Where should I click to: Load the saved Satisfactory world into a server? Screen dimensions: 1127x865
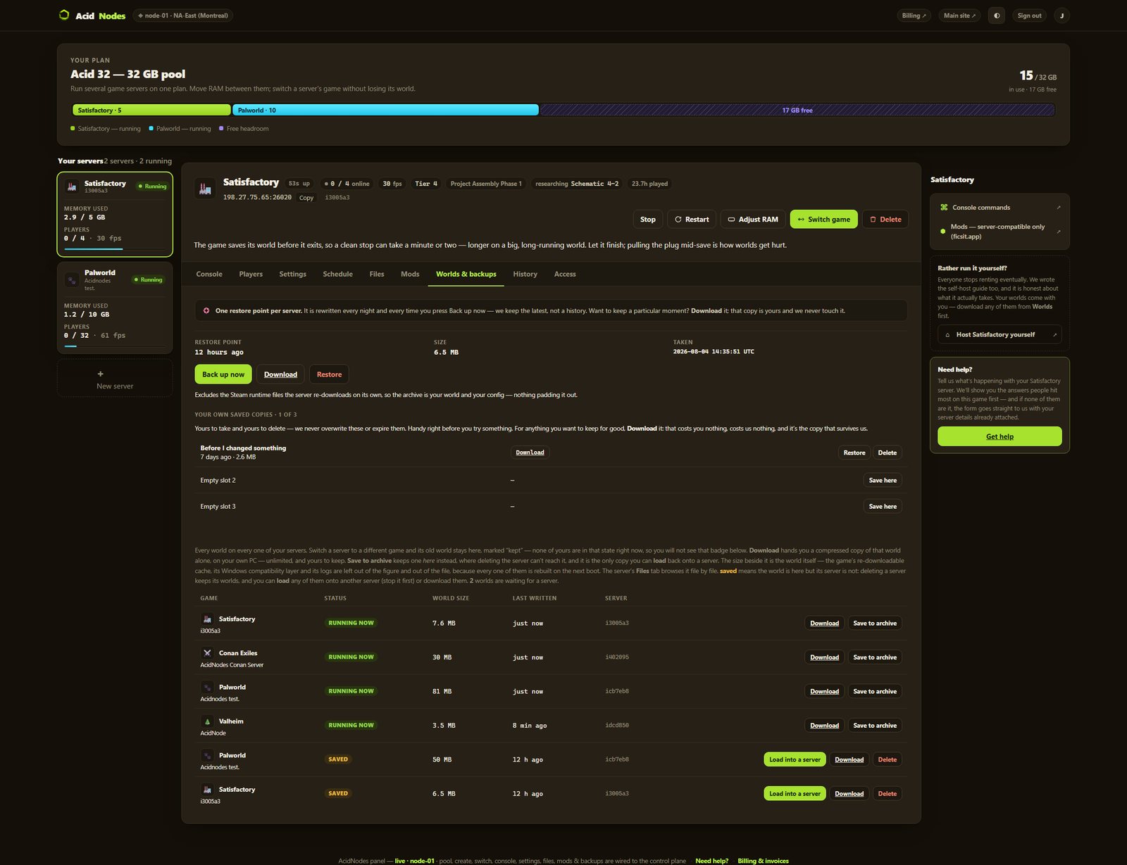point(795,794)
